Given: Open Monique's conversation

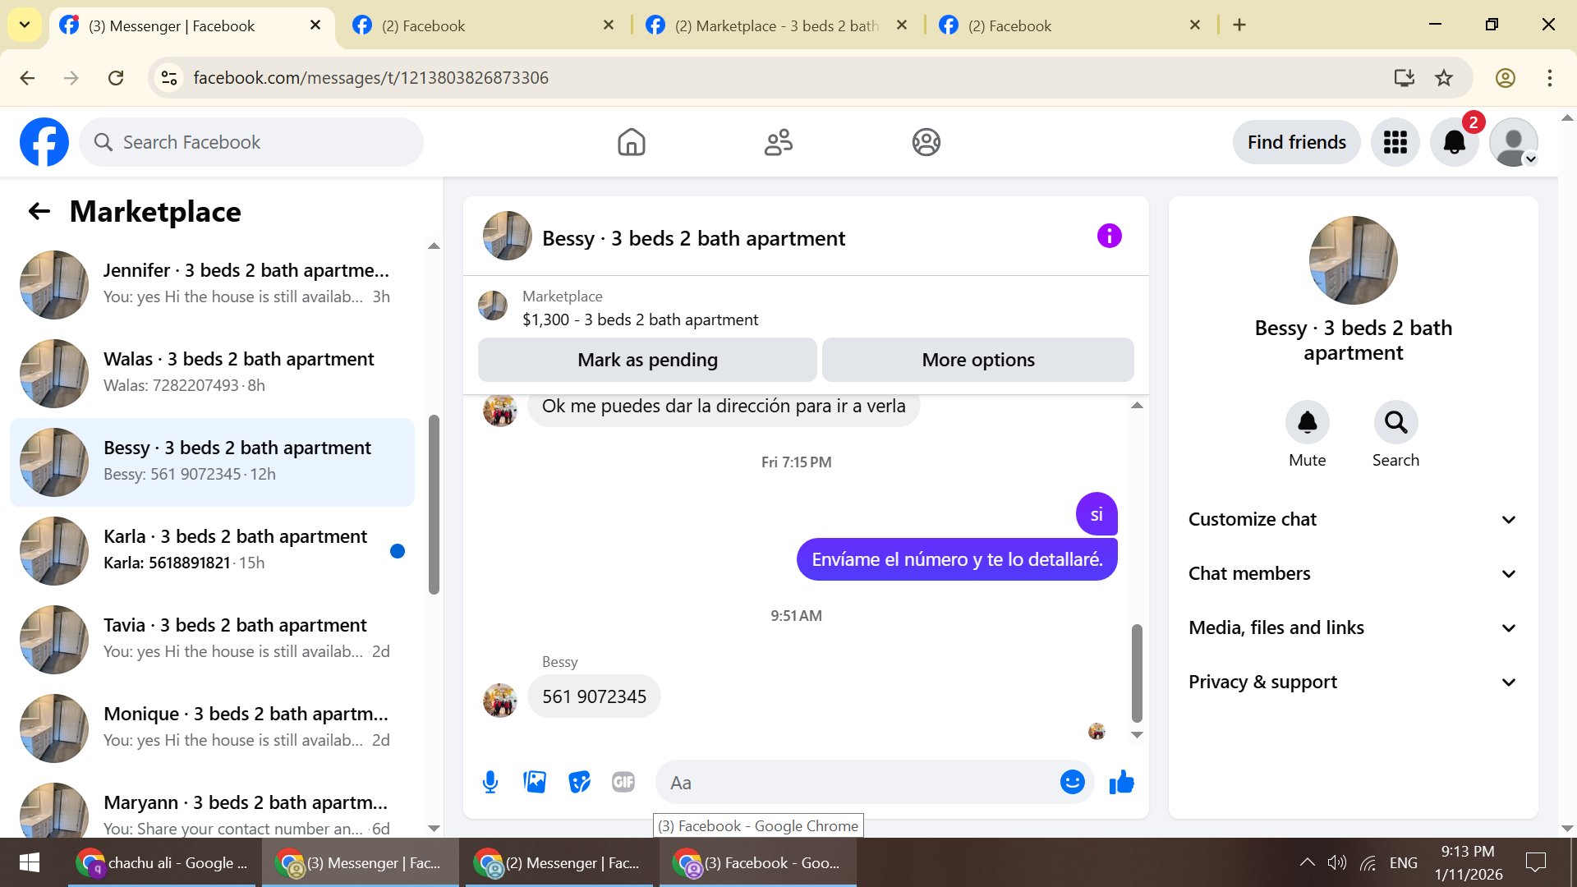Looking at the screenshot, I should tap(212, 728).
